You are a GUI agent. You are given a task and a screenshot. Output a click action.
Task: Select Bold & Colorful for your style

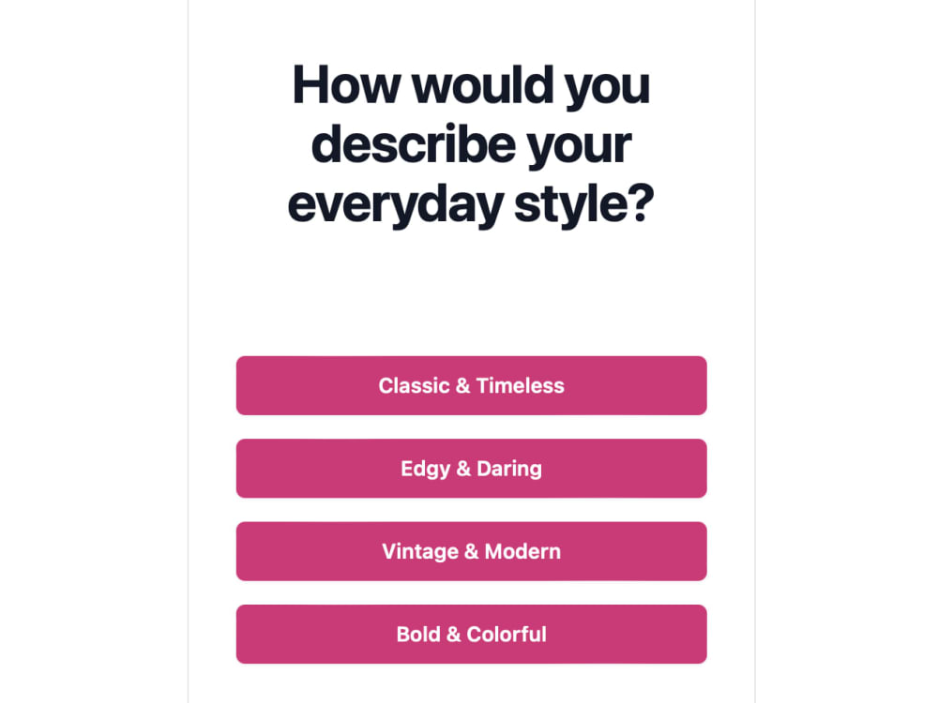(471, 634)
